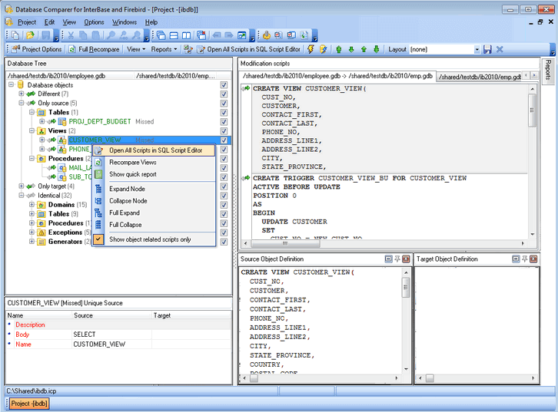Open the Layout dropdown list
The image size is (558, 412).
(477, 50)
